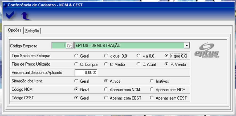
Task: Click the Código Empresa number field
Action: point(59,46)
